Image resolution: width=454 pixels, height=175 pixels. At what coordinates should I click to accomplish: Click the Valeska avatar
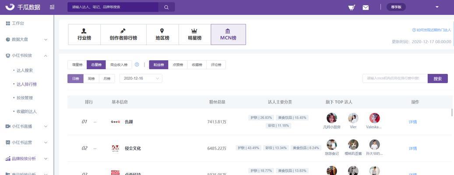pos(374,118)
